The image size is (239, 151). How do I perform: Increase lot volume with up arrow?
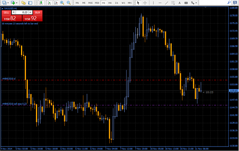tap(31, 12)
